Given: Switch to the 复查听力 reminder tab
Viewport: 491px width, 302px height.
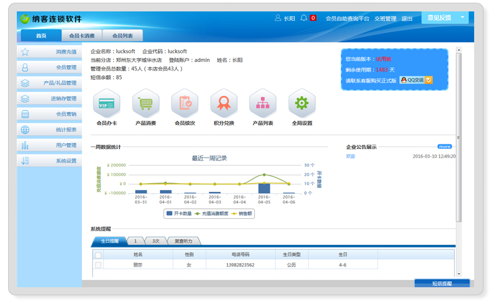Looking at the screenshot, I should point(183,240).
